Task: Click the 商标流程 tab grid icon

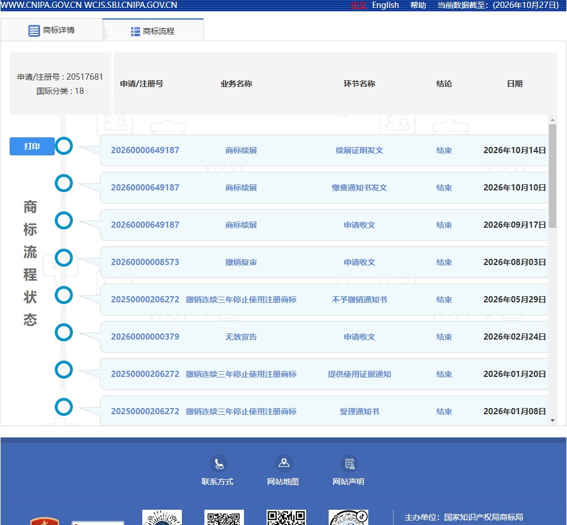Action: point(135,32)
